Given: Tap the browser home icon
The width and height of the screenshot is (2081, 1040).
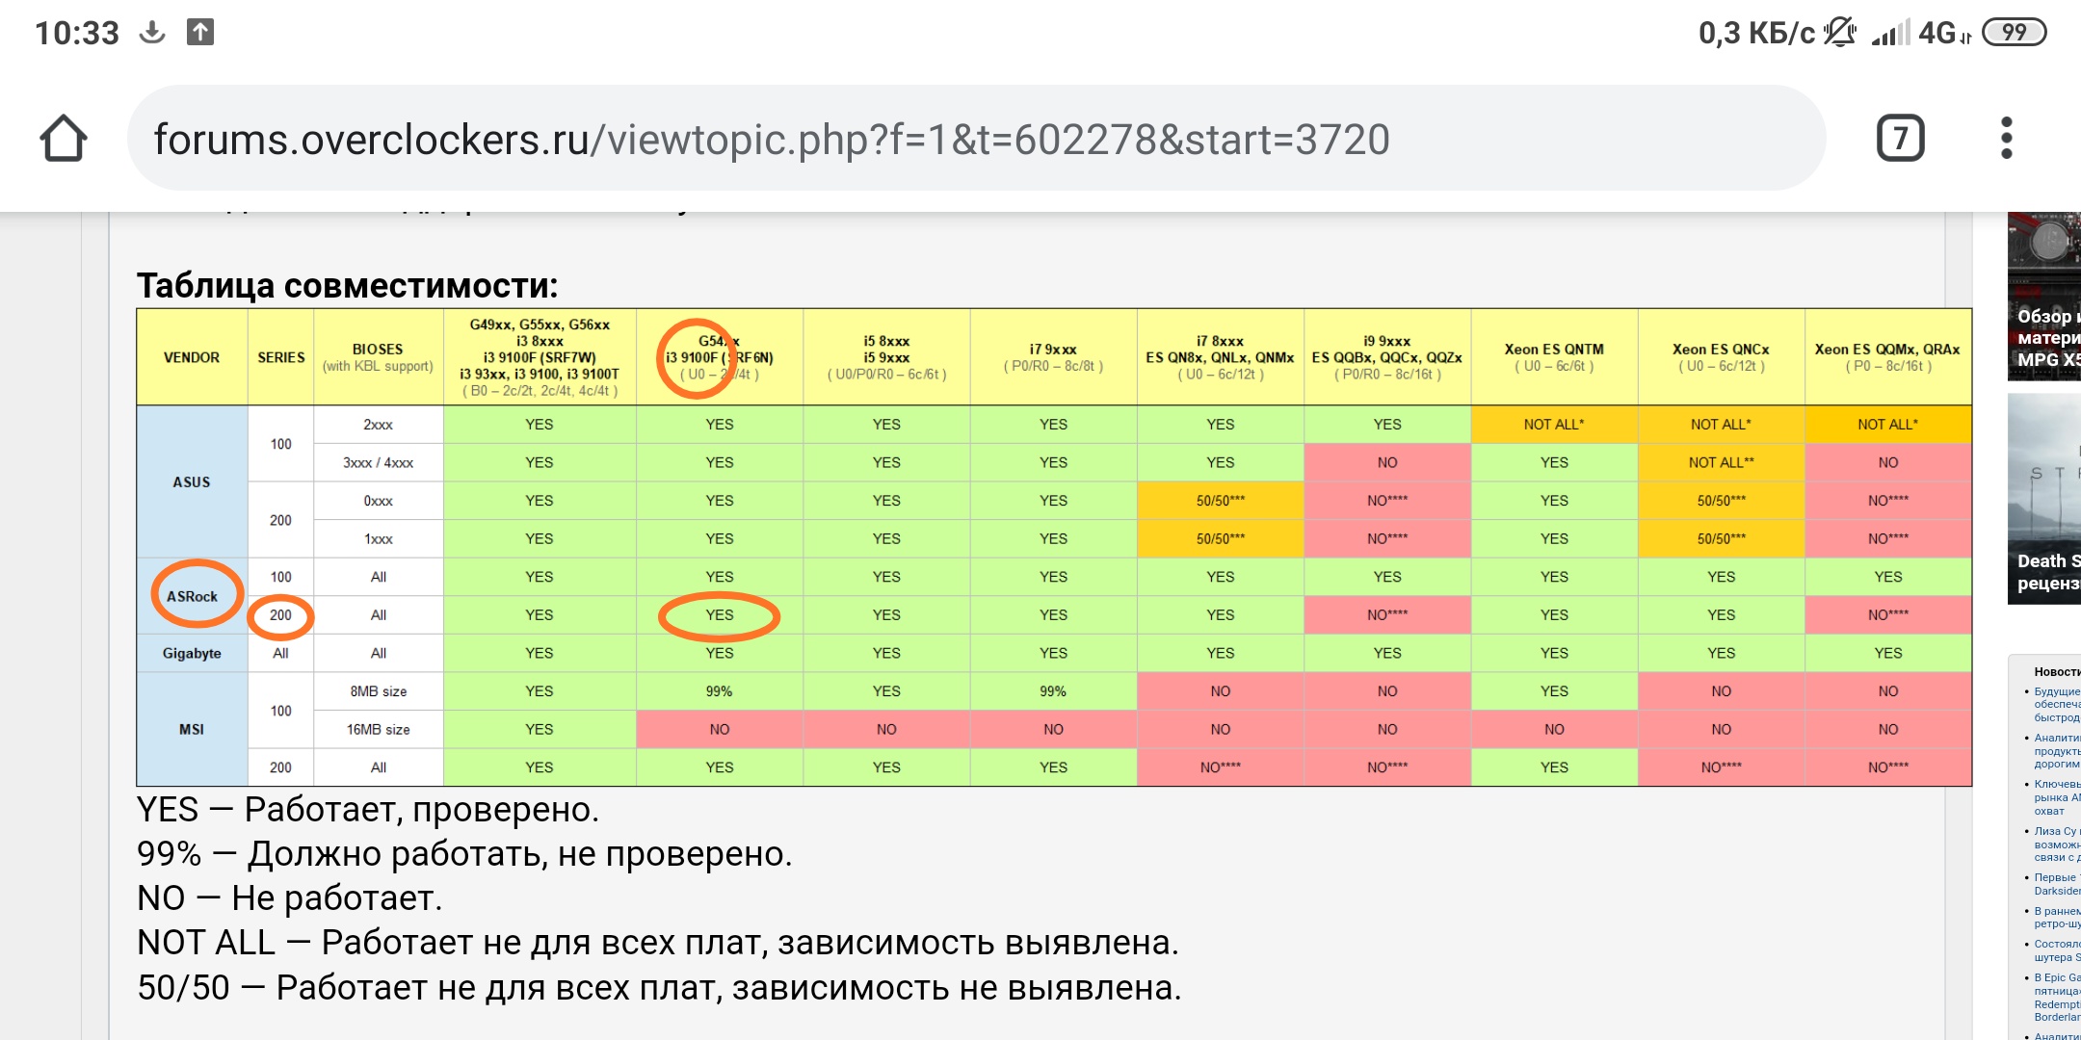Looking at the screenshot, I should (64, 139).
